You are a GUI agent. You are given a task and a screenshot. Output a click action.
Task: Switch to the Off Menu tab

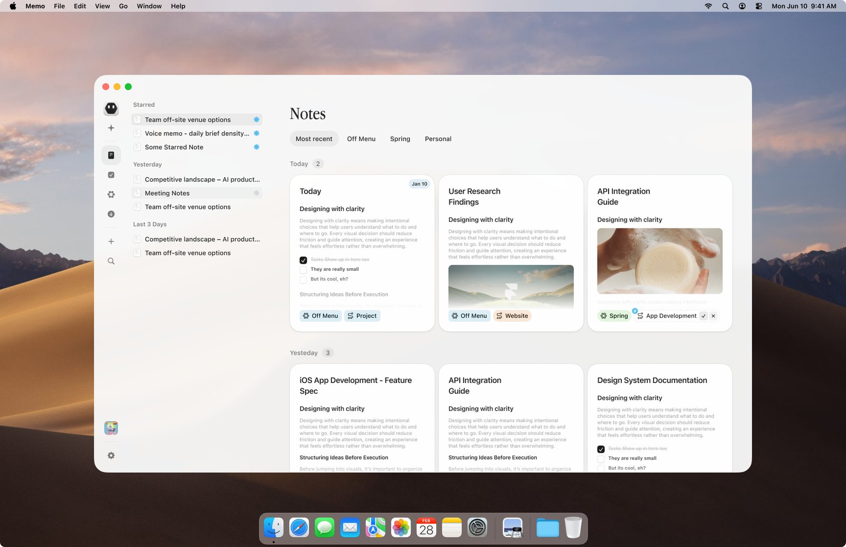(x=361, y=139)
